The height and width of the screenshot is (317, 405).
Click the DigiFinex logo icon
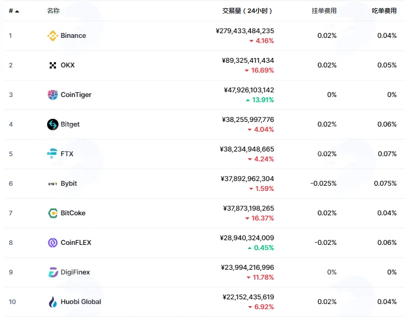pyautogui.click(x=53, y=272)
